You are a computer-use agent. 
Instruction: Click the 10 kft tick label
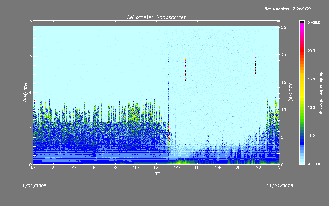(283, 110)
